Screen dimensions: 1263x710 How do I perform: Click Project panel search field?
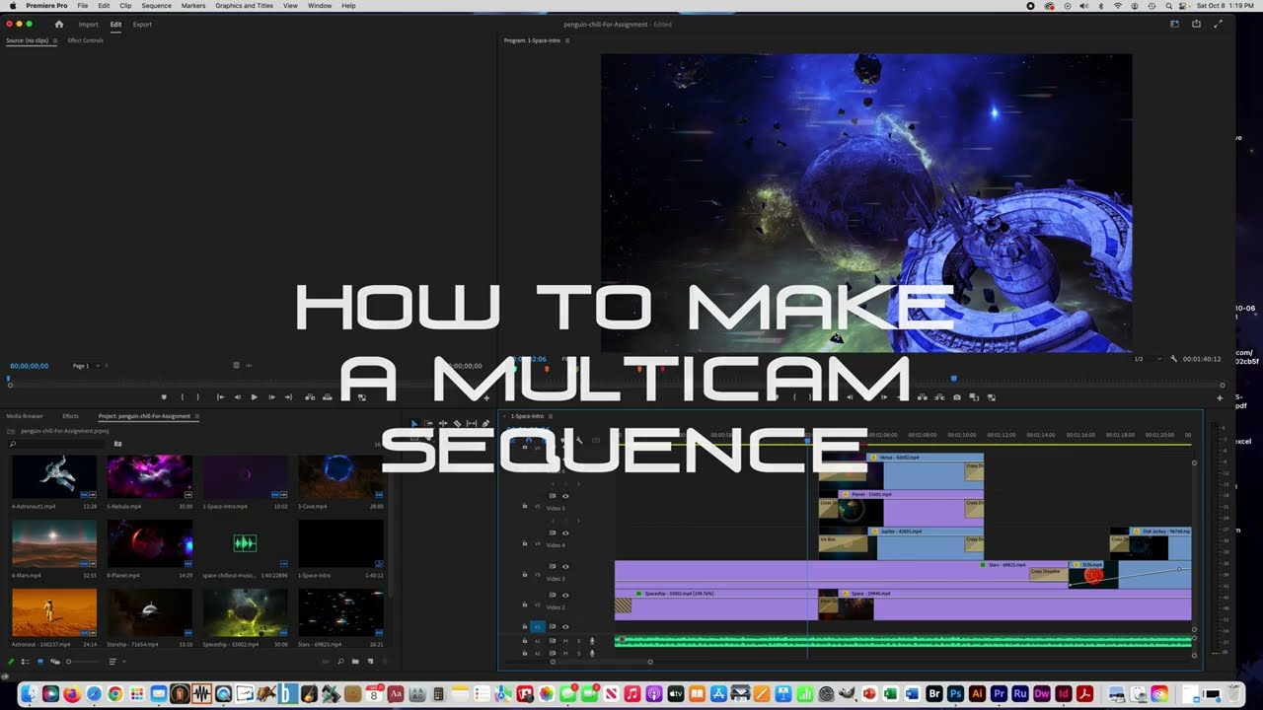coord(54,444)
